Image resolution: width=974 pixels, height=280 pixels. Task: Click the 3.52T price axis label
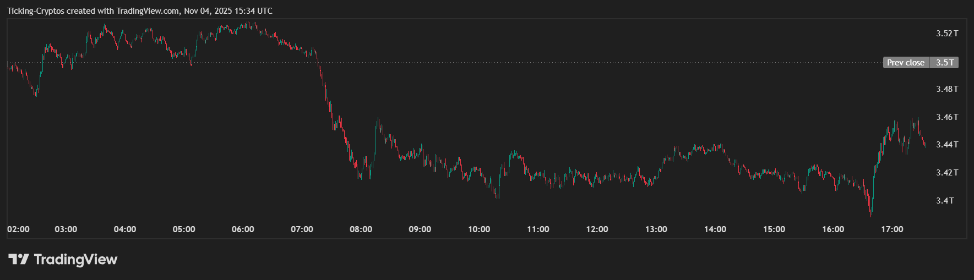(x=947, y=34)
